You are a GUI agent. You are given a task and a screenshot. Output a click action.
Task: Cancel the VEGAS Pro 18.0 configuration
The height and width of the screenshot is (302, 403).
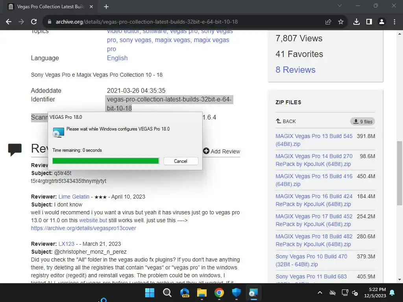(181, 161)
